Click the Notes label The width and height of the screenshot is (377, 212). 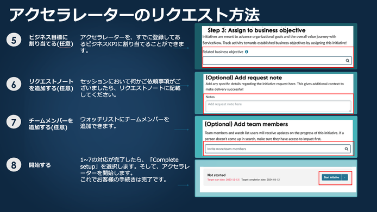210,97
